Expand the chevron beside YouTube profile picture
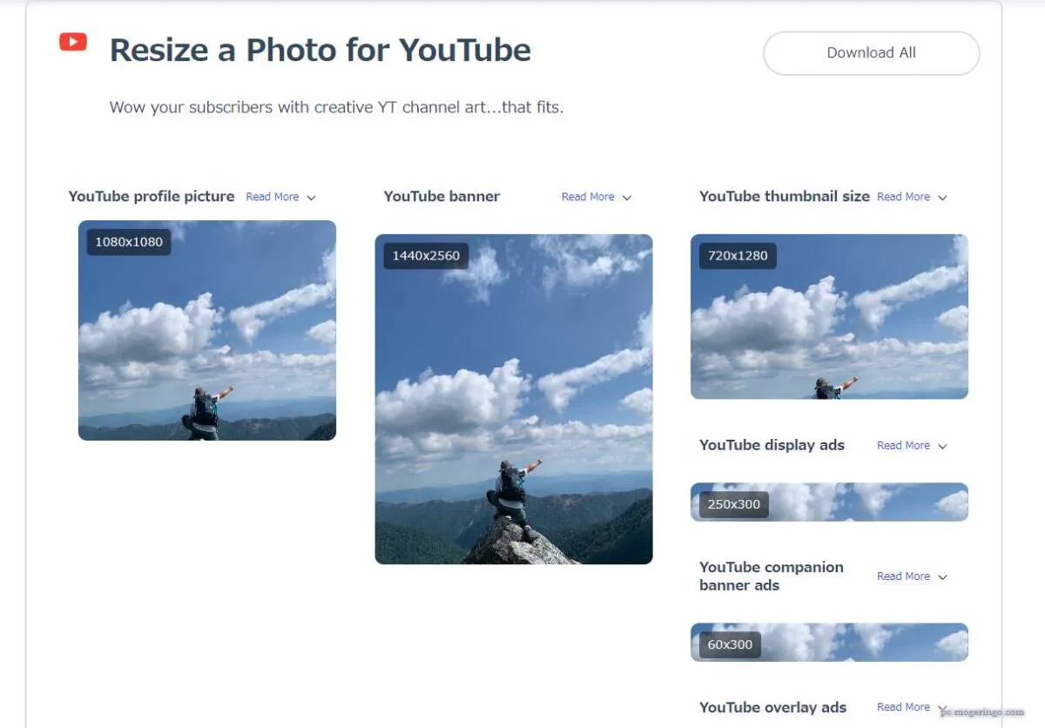 click(x=311, y=198)
